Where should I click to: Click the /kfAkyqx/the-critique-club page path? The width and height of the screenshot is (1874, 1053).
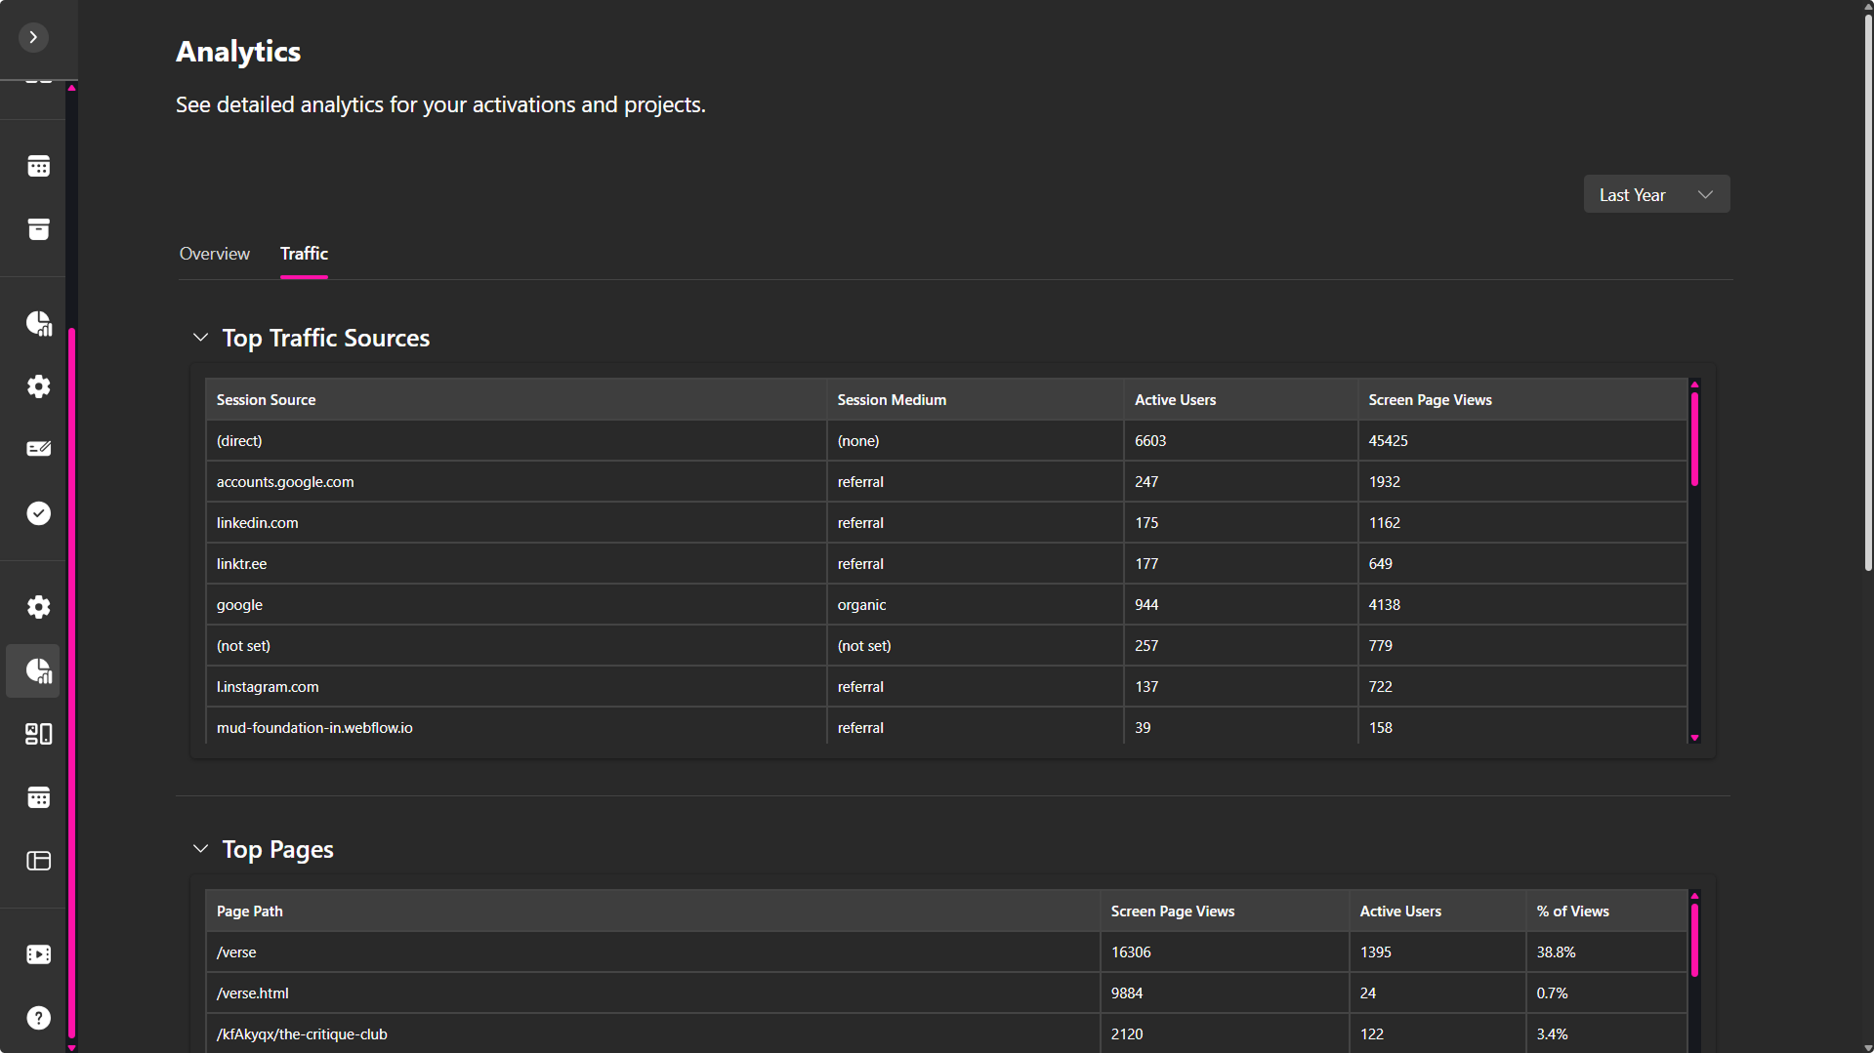(302, 1034)
